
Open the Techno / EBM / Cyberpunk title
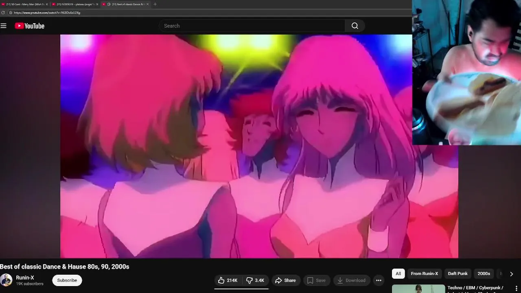pyautogui.click(x=475, y=288)
